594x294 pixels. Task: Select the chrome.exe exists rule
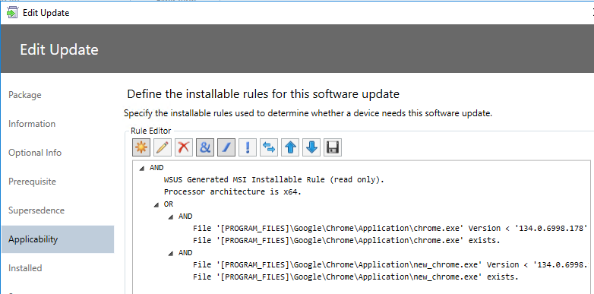346,241
